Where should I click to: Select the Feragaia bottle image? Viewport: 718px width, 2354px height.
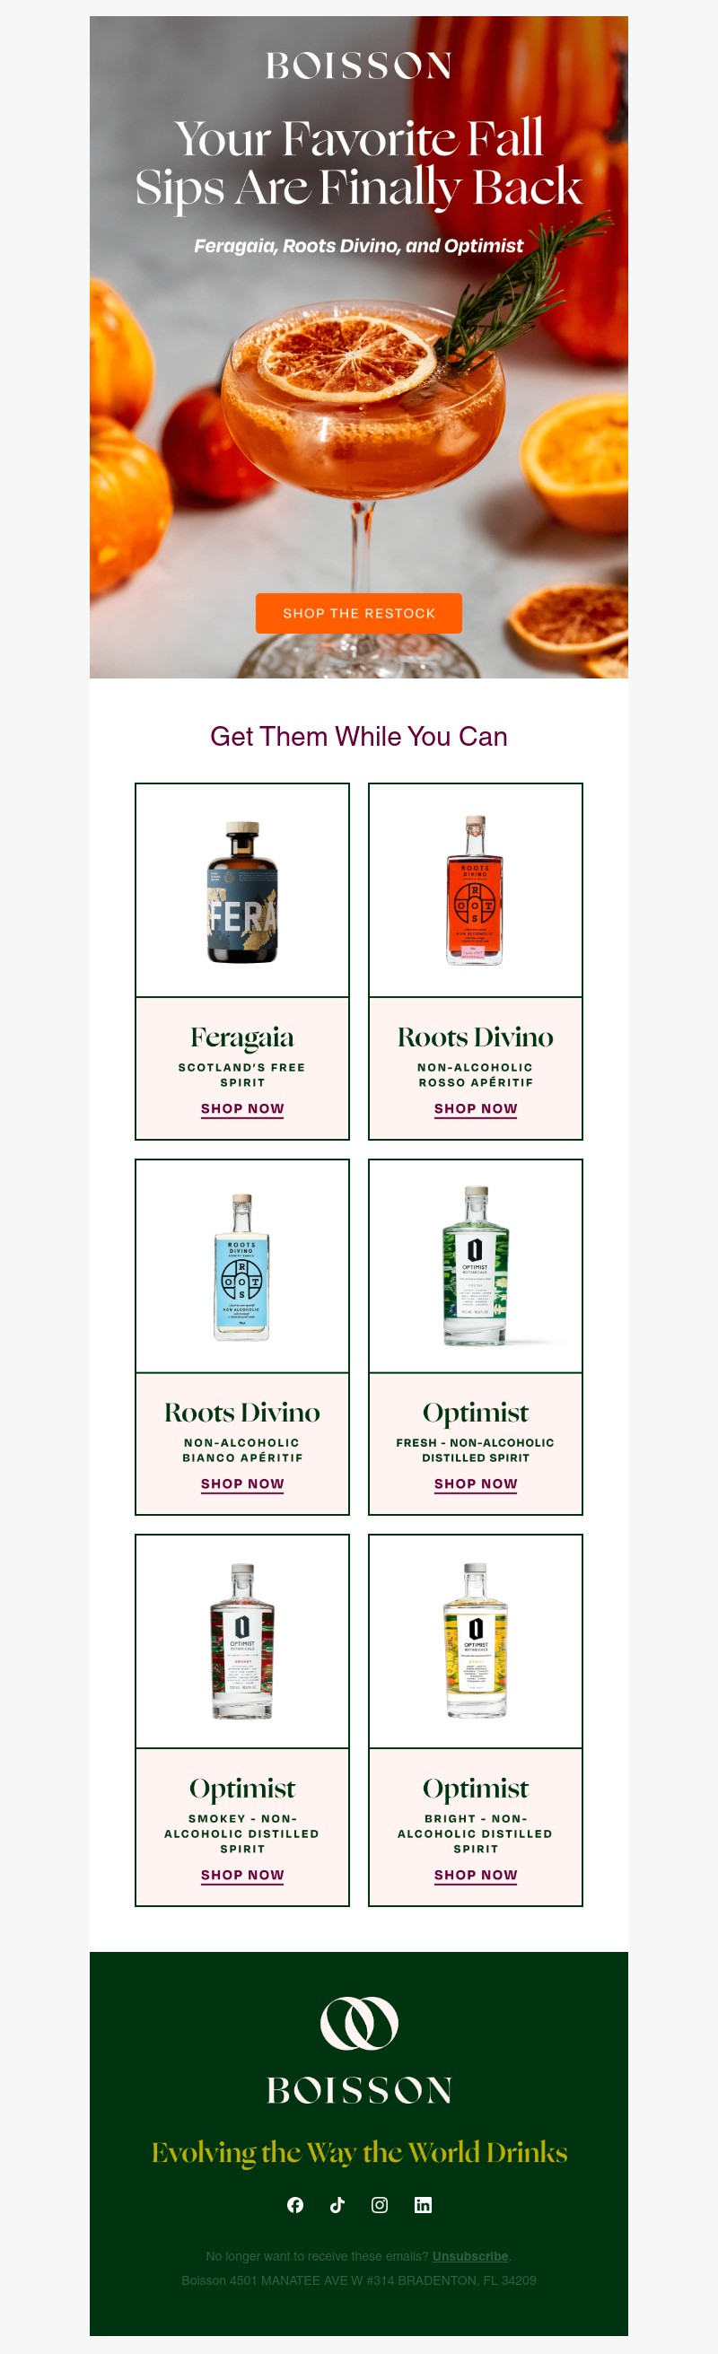[242, 891]
